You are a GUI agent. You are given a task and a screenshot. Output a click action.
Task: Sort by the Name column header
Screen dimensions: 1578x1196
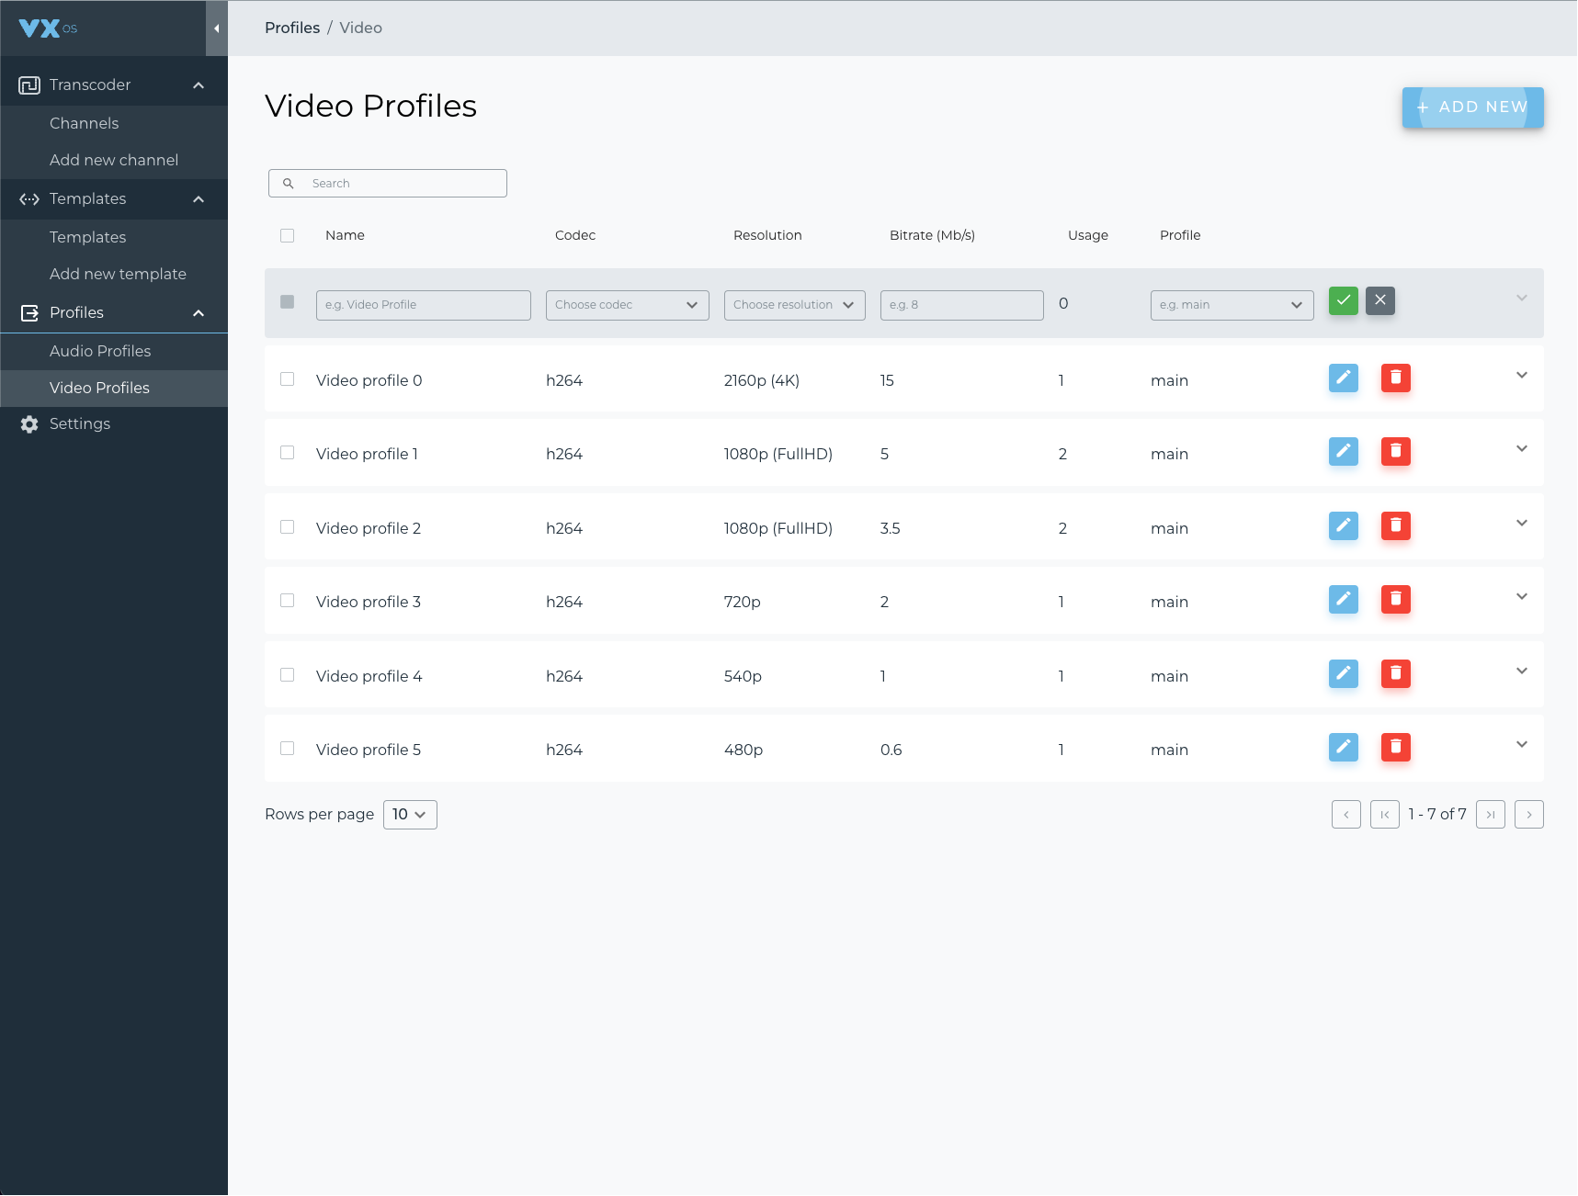pyautogui.click(x=345, y=236)
